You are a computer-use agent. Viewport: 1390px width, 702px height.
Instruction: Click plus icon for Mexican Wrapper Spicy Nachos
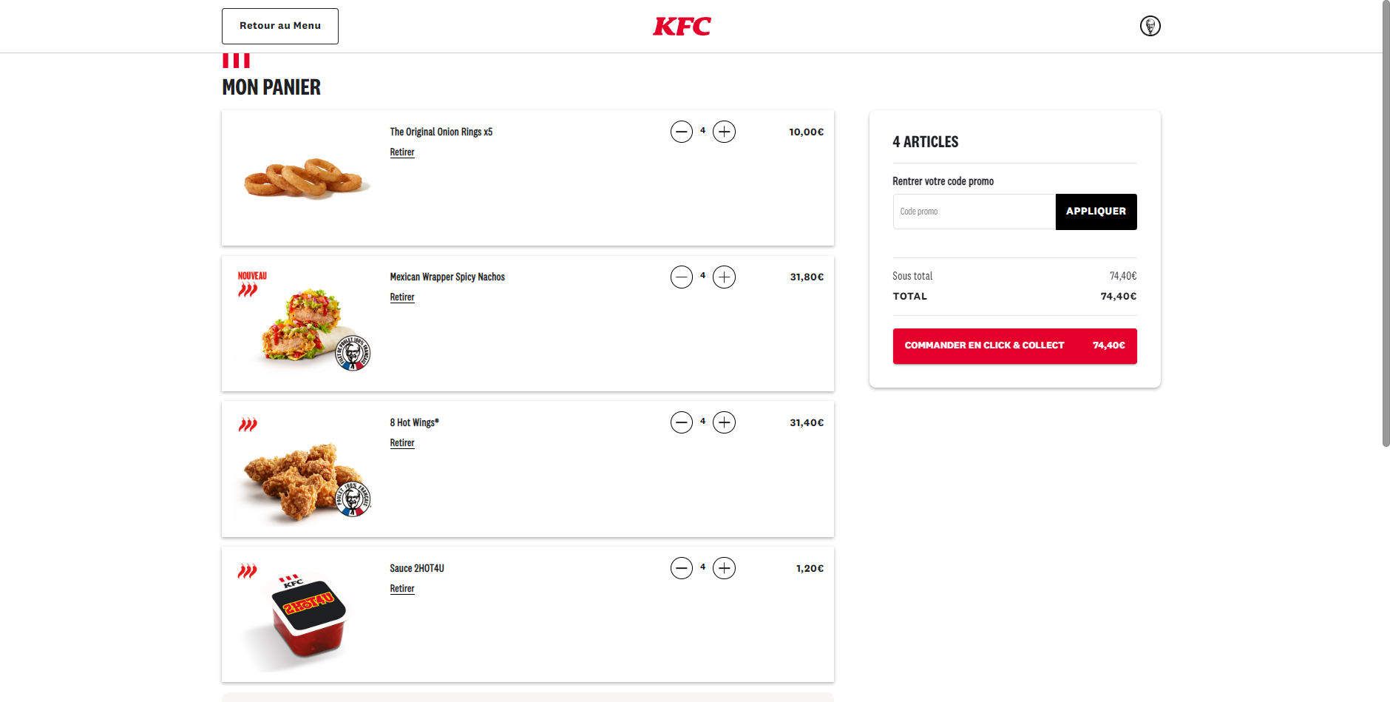click(724, 277)
